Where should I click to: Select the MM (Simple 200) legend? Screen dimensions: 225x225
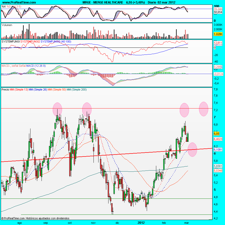click(77, 90)
